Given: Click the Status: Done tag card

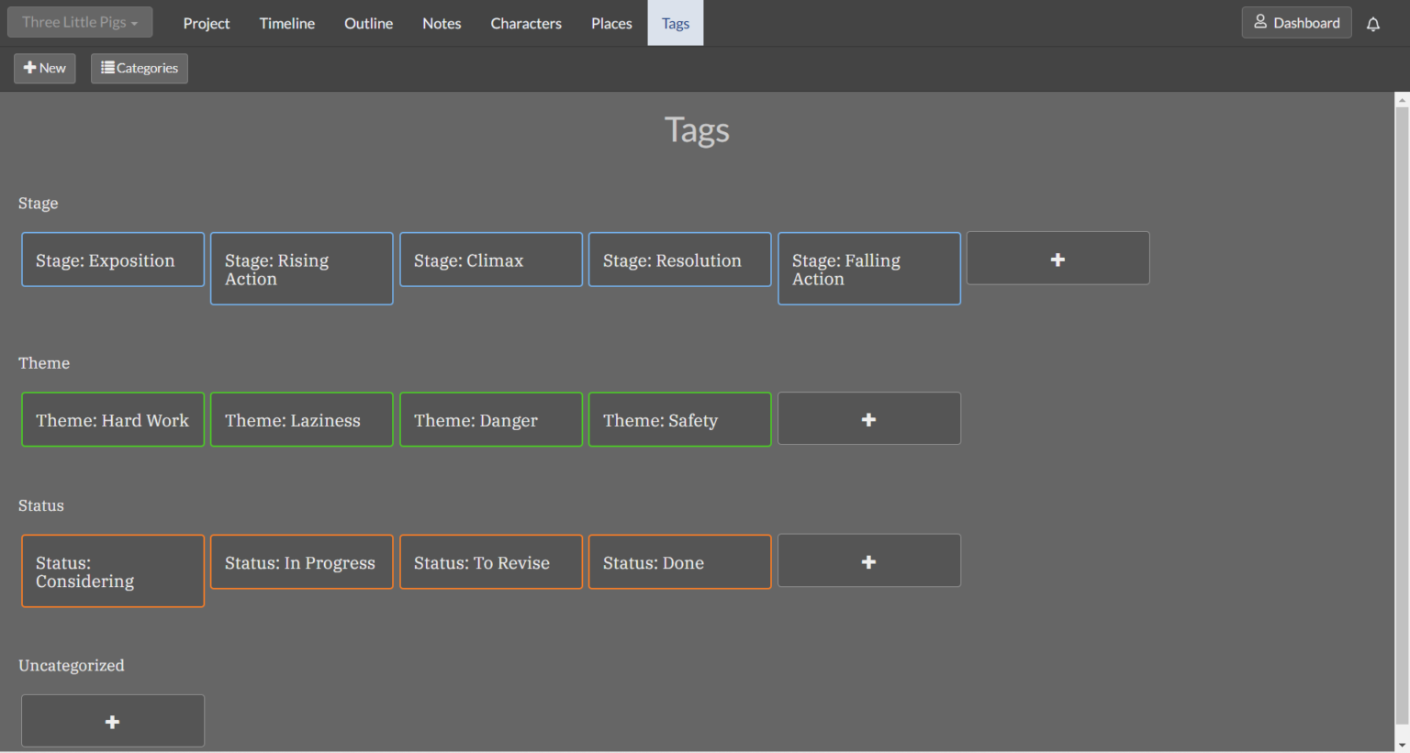Looking at the screenshot, I should click(679, 562).
